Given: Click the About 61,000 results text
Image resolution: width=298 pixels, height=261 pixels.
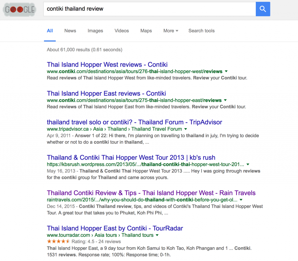Looking at the screenshot, I should [85, 50].
